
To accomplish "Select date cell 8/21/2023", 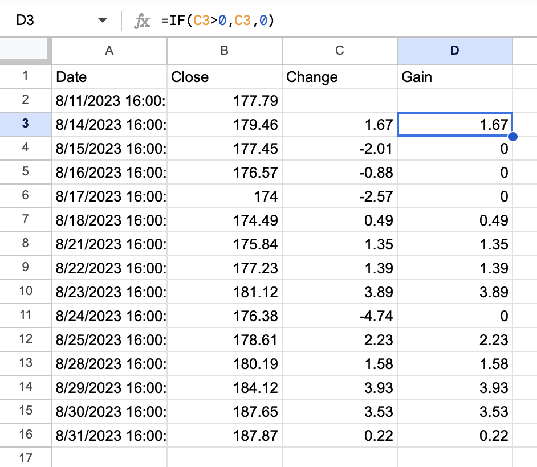I will pyautogui.click(x=109, y=244).
